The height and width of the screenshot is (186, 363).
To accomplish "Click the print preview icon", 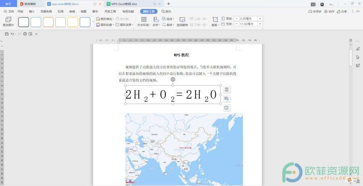I will click(x=31, y=34).
